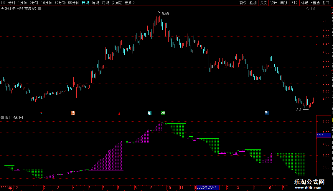333x191 pixels.
Task: Click the 复权 adjustment button
Action: click(x=243, y=3)
